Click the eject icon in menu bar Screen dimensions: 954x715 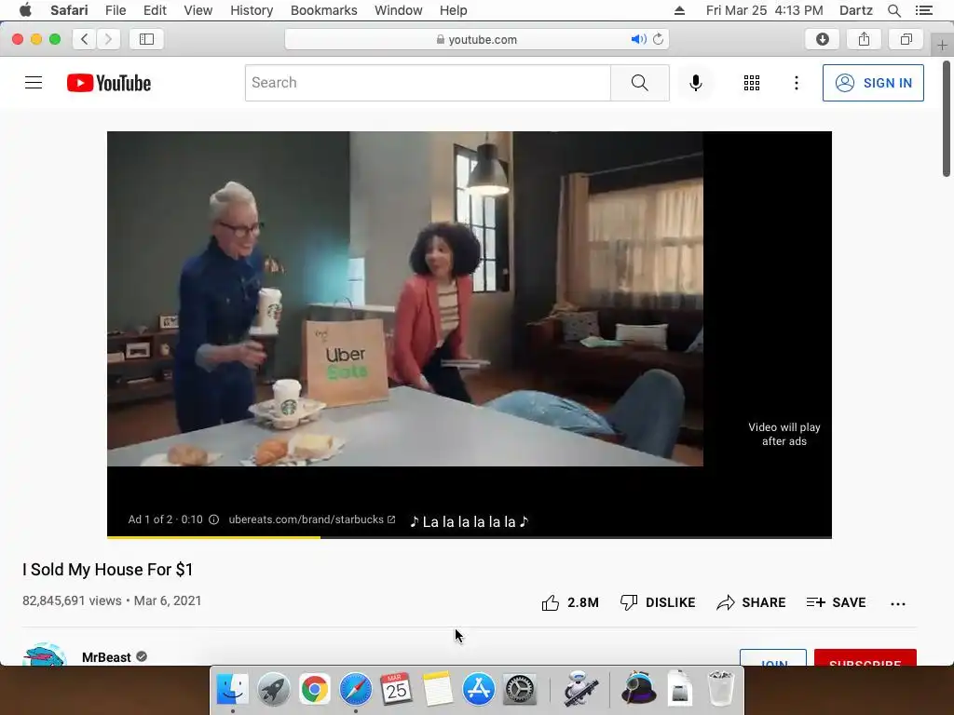pos(679,10)
